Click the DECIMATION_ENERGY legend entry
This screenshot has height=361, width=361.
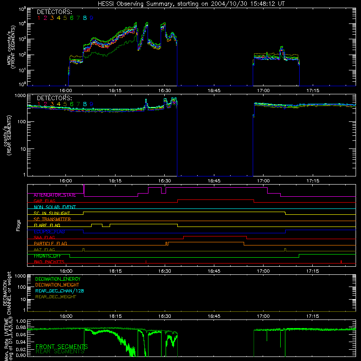58,279
